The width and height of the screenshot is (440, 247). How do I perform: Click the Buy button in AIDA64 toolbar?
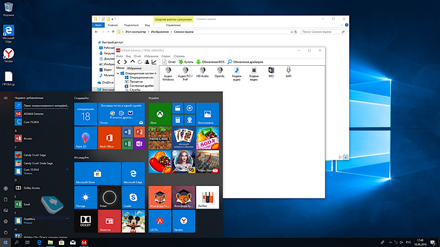click(186, 62)
